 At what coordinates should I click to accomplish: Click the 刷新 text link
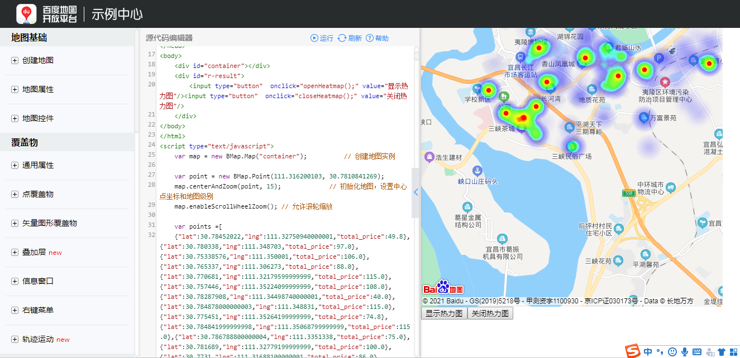click(355, 38)
